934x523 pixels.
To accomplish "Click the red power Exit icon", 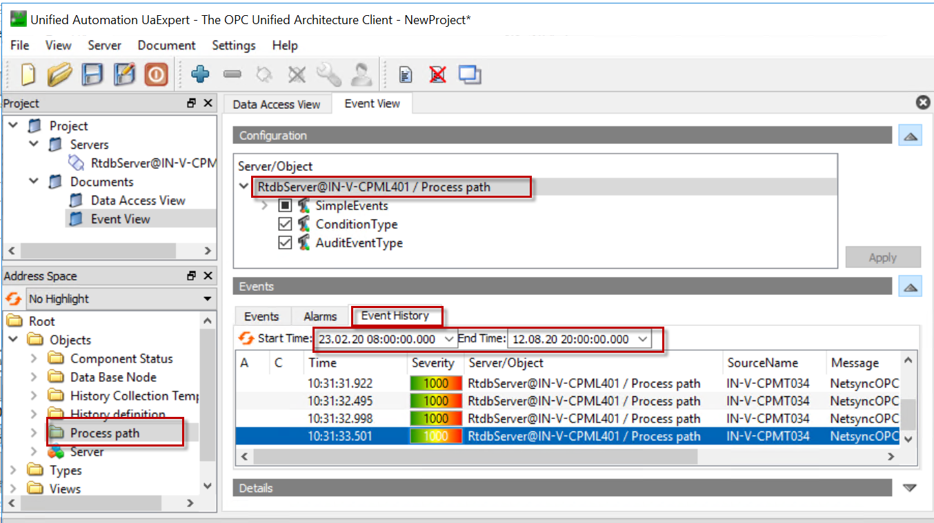I will pos(156,74).
